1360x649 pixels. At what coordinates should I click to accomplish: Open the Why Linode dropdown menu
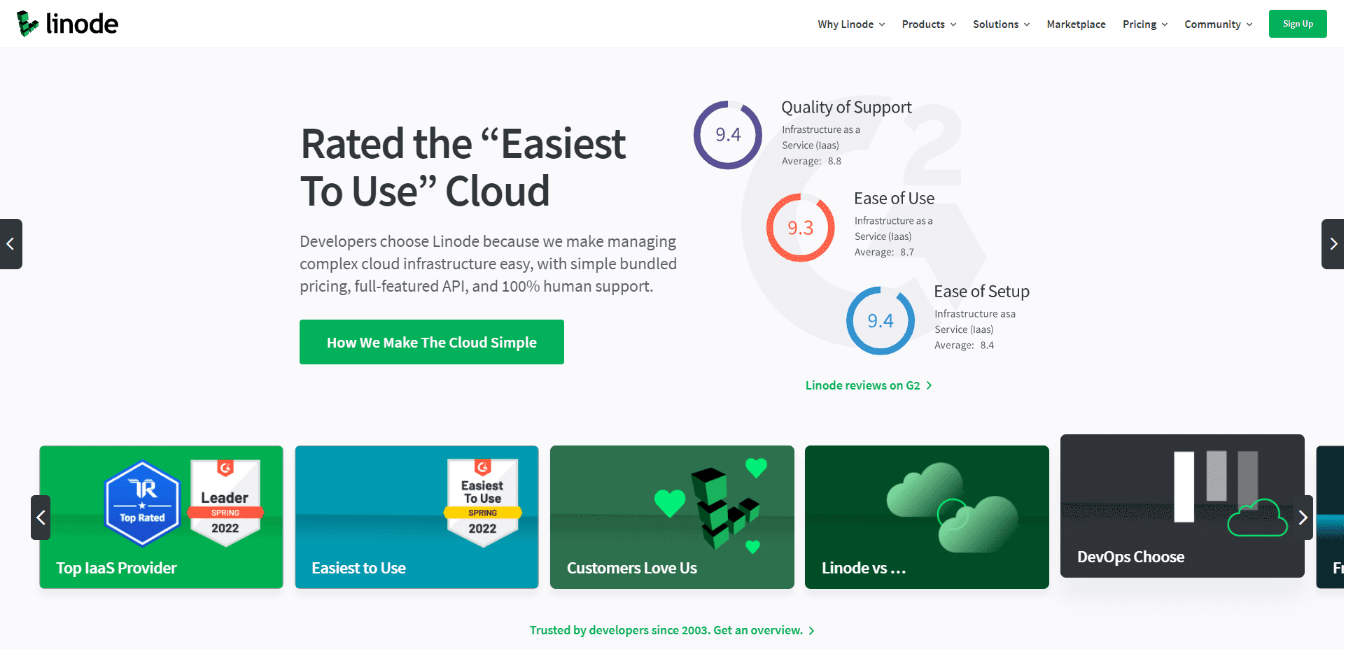(851, 24)
